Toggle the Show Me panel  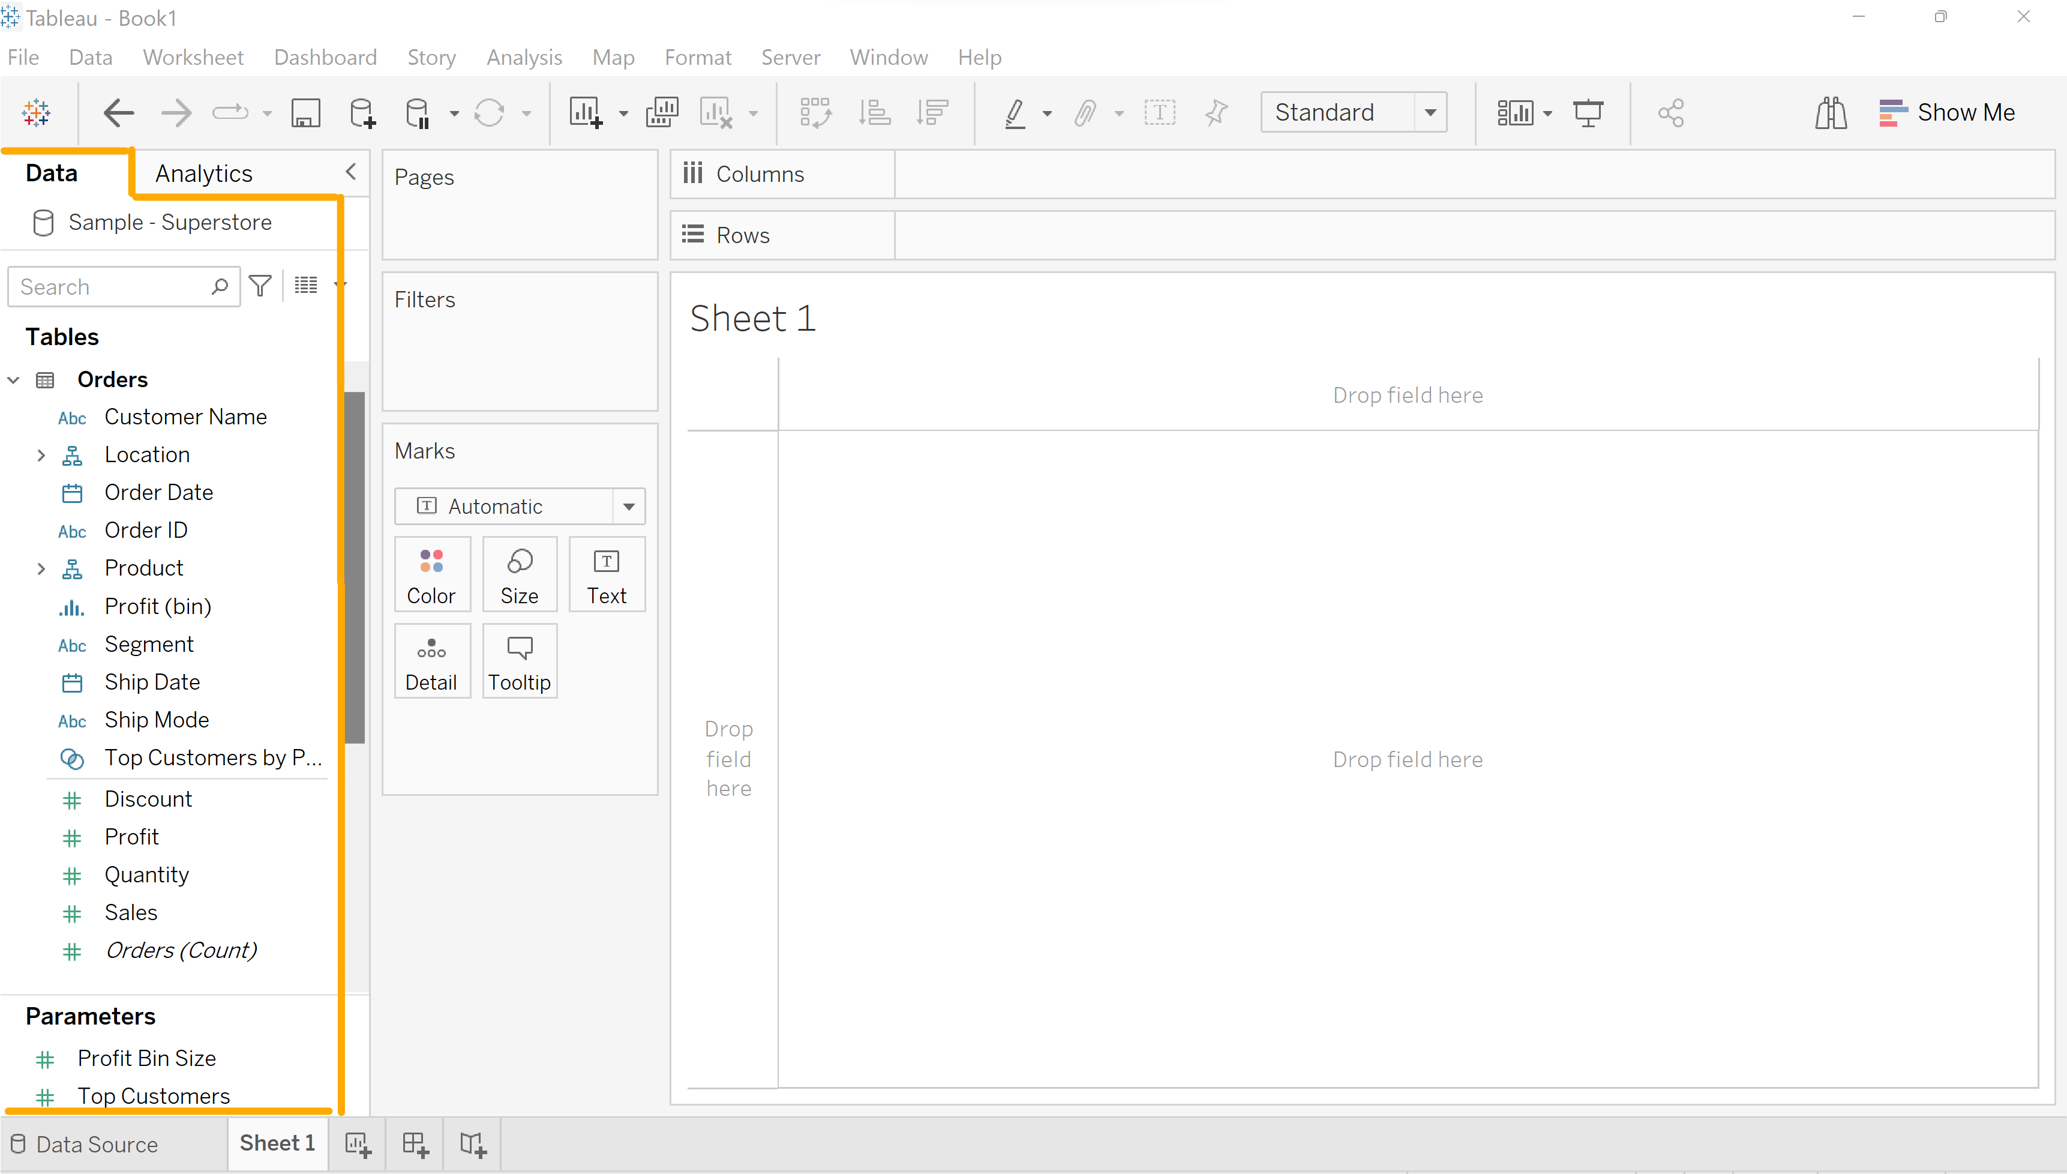pyautogui.click(x=1947, y=113)
